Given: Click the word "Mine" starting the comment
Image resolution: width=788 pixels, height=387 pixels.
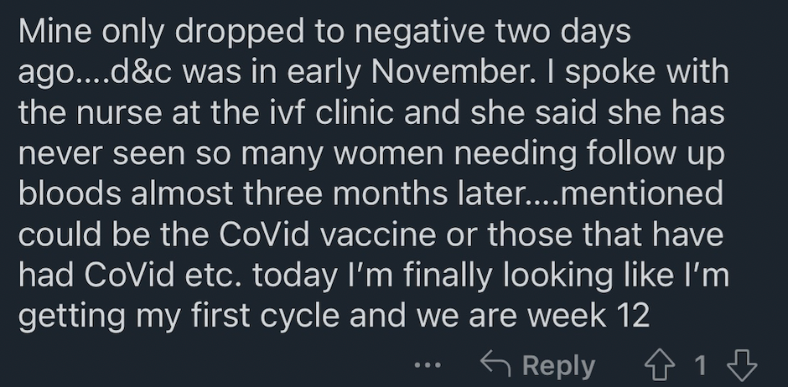Looking at the screenshot, I should click(55, 32).
